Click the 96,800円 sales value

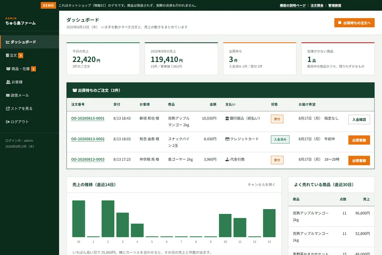coord(363,213)
